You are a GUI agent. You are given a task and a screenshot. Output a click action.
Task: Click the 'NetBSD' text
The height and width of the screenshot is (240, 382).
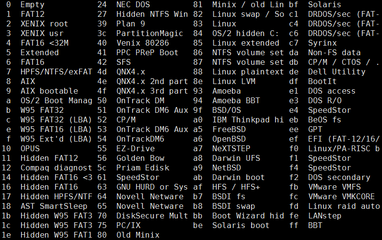click(x=226, y=168)
